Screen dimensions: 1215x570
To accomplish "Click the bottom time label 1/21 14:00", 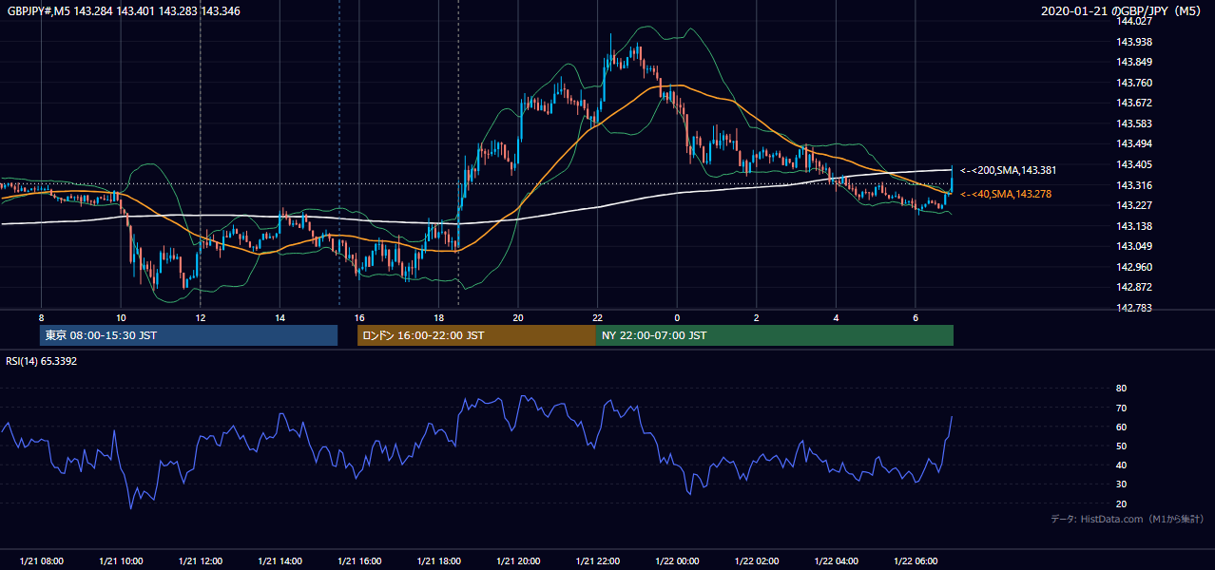I will point(280,560).
